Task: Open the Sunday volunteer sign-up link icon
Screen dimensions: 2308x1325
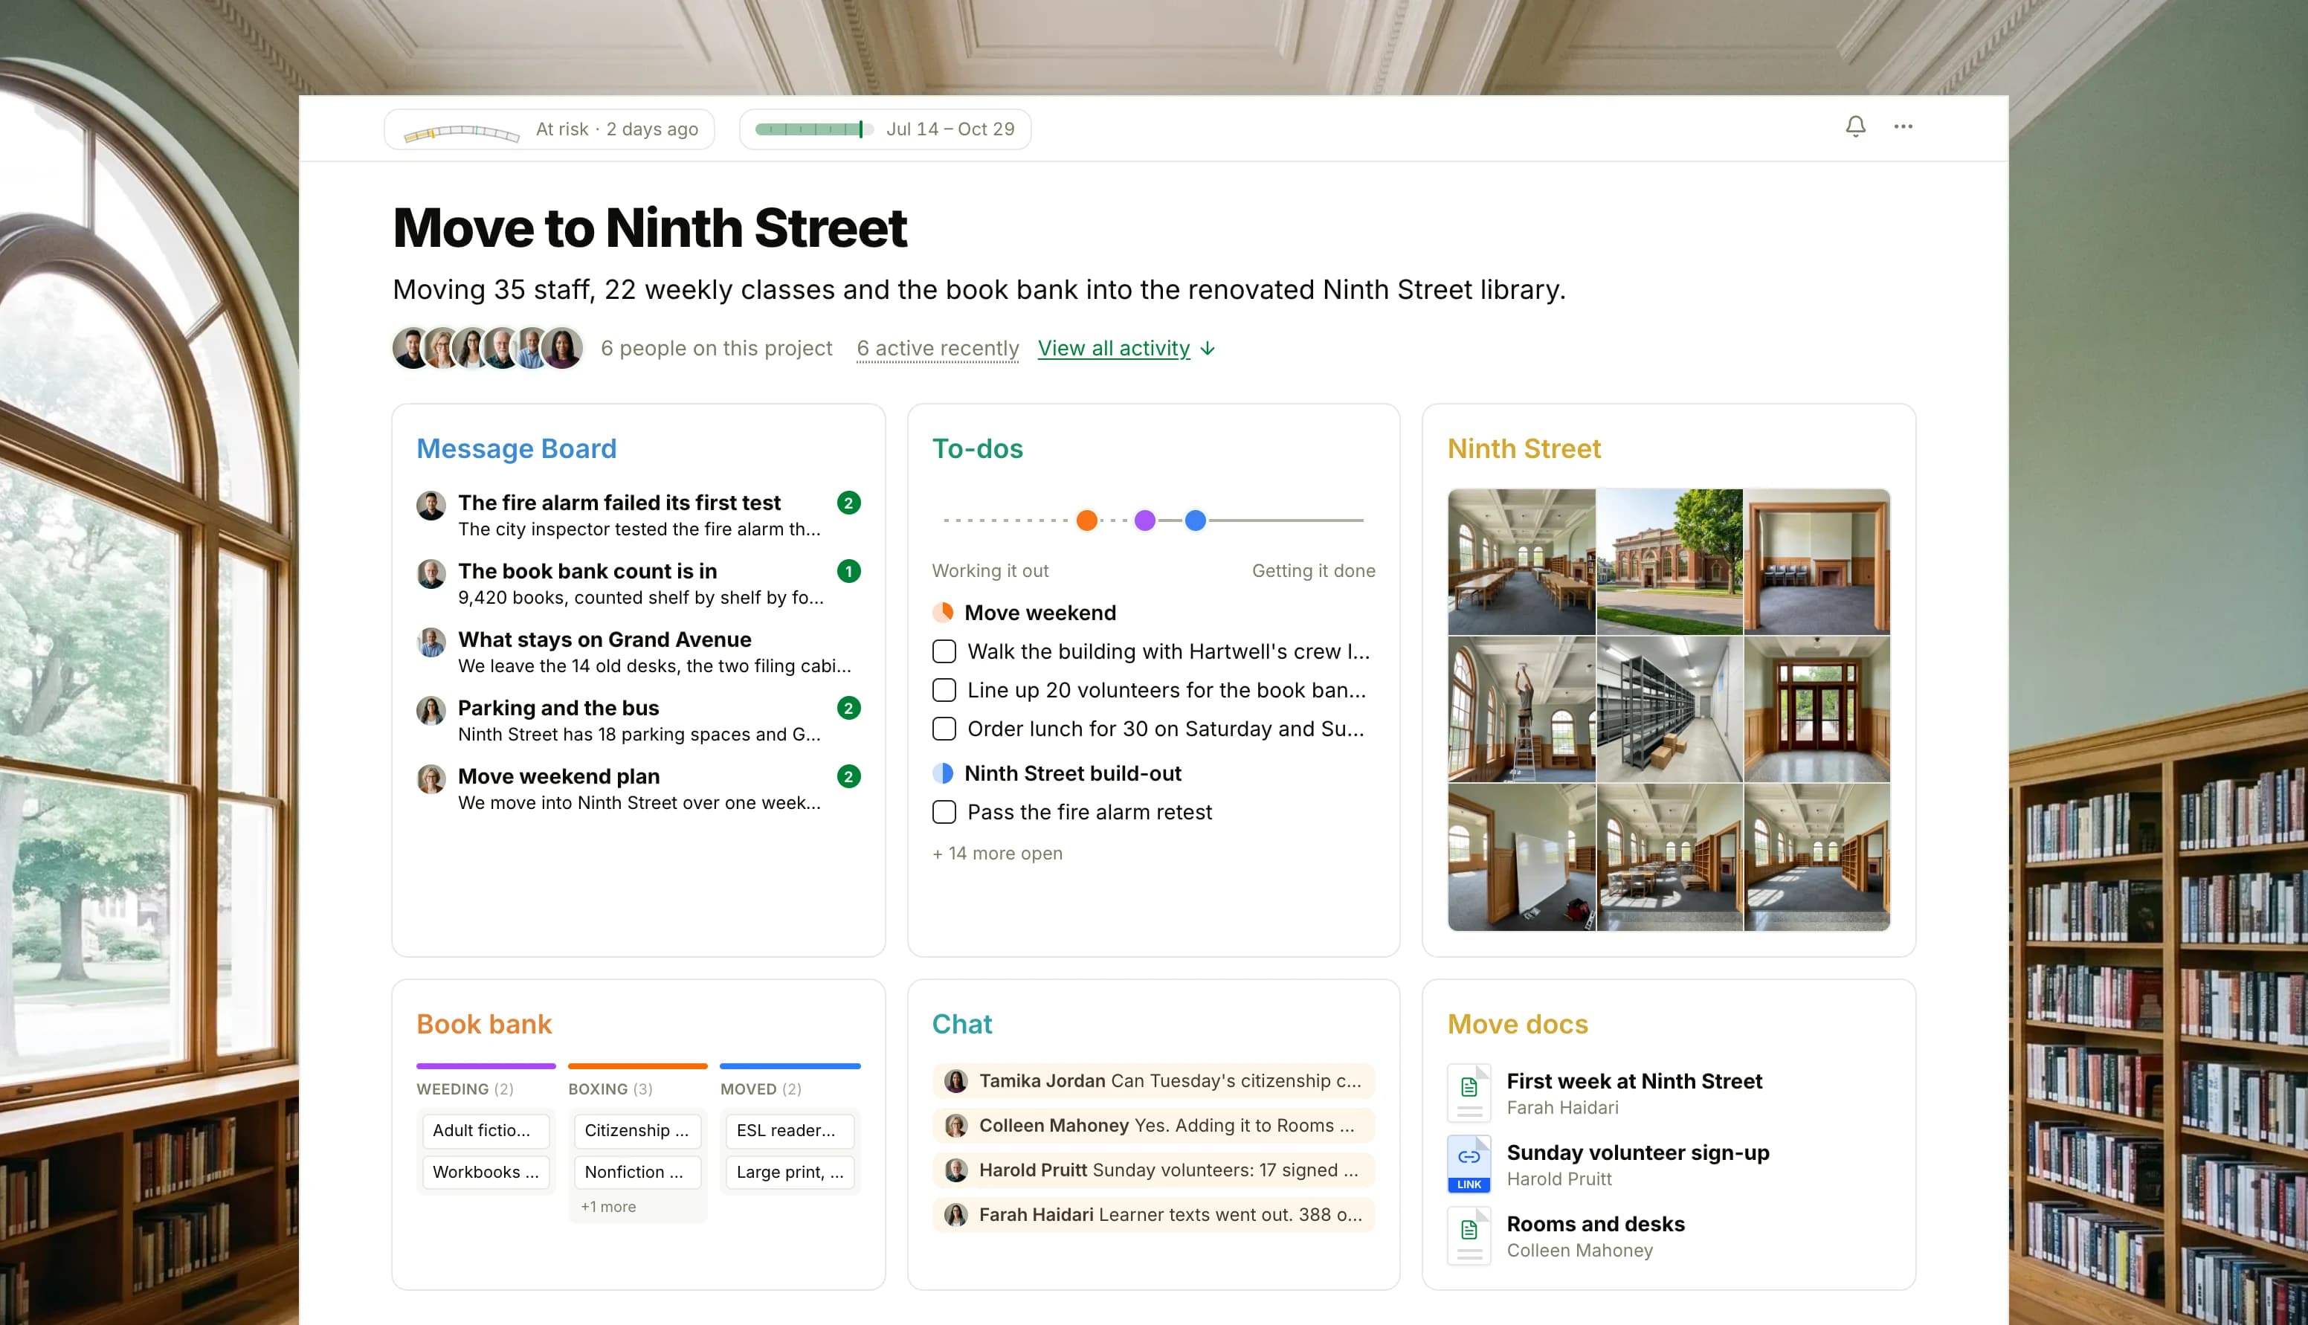Action: (1469, 1164)
